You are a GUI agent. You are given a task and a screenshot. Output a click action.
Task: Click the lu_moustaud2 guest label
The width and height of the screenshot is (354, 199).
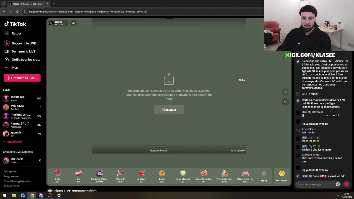[159, 151]
